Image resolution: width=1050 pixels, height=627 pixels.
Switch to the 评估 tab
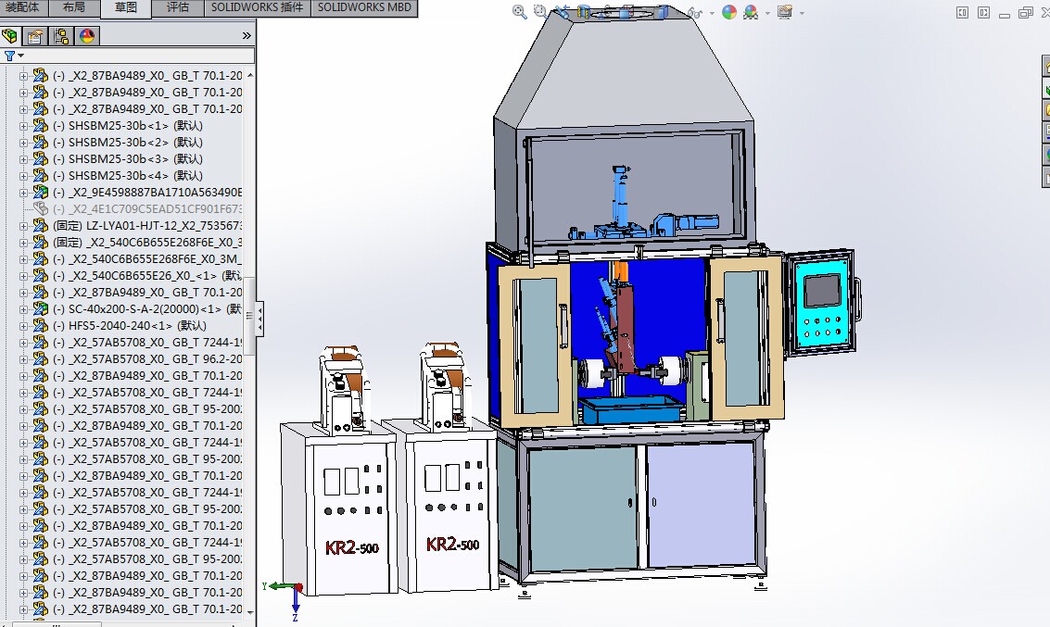coord(177,7)
